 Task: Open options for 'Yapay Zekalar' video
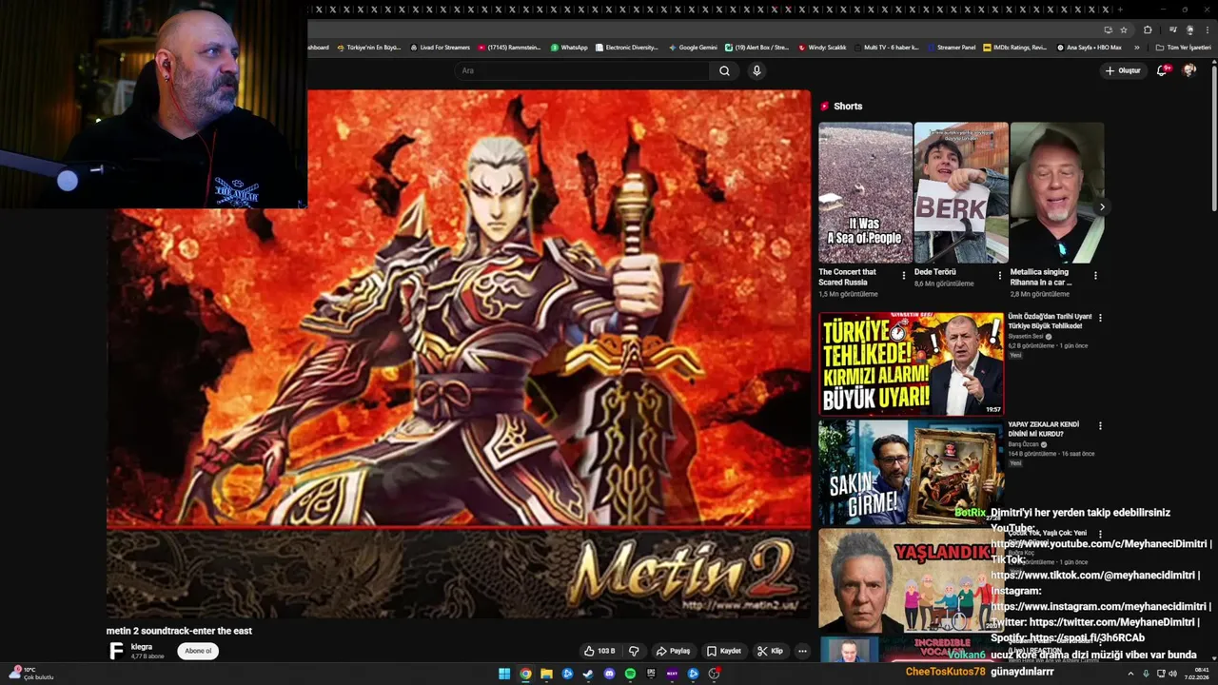coord(1100,426)
